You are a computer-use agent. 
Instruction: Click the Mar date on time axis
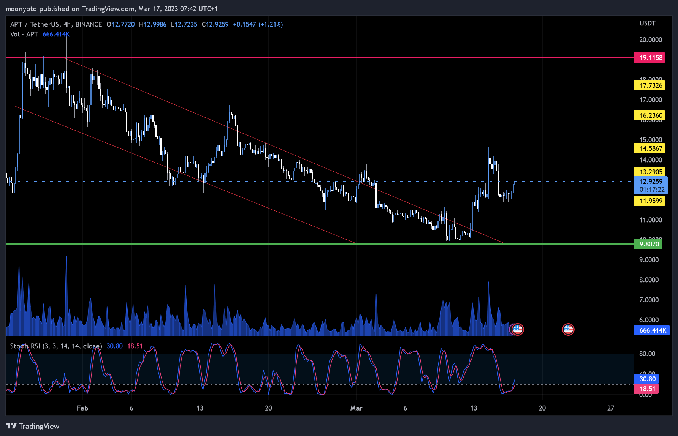356,408
